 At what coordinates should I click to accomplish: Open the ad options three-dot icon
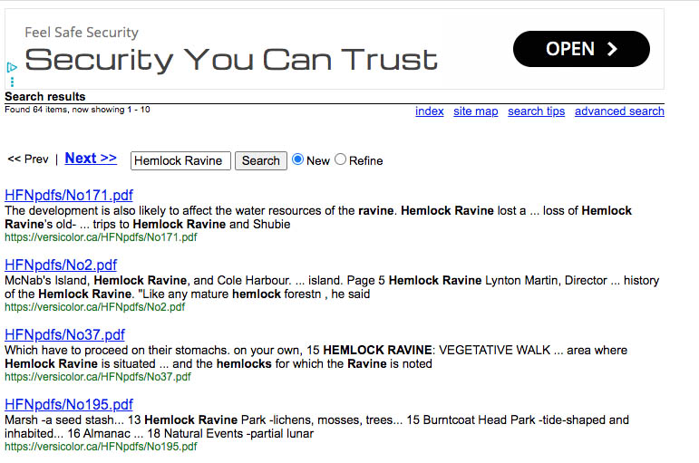(12, 82)
